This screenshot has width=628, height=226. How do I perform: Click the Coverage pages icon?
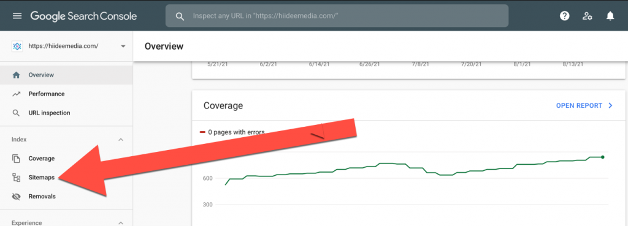(17, 159)
